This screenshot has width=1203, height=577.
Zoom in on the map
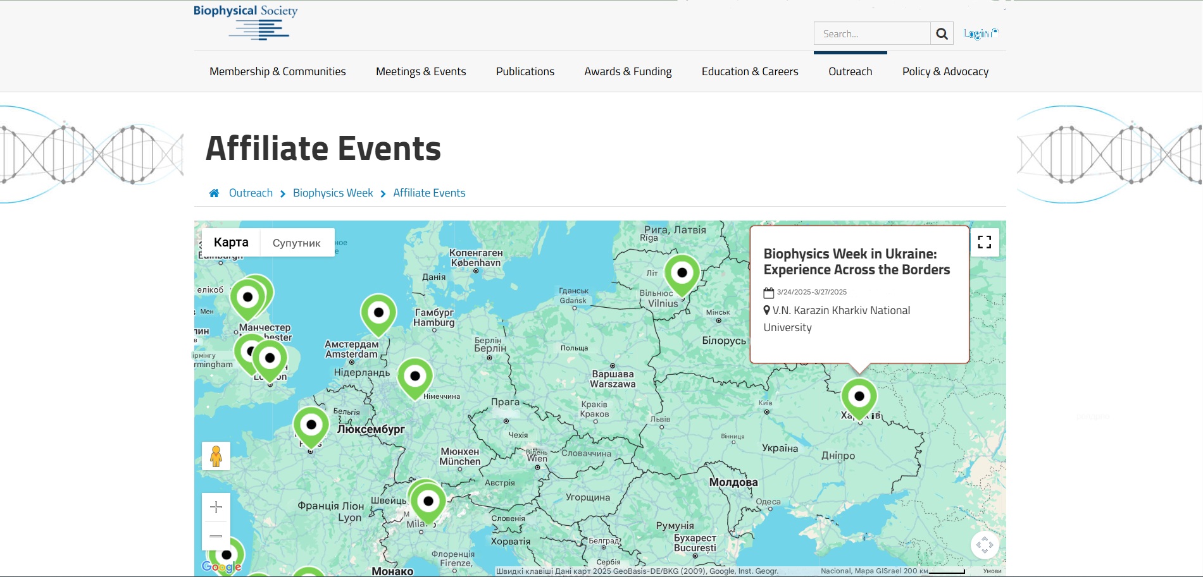tap(216, 507)
